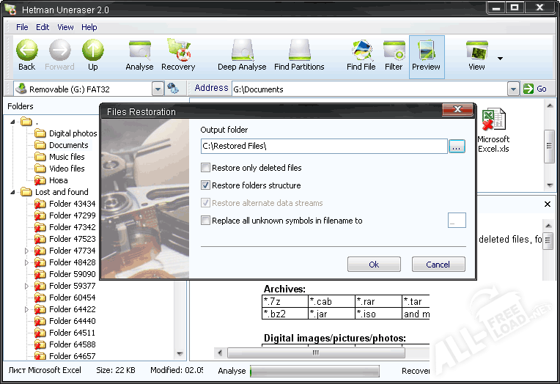
Task: Open the Edit menu
Action: point(43,27)
